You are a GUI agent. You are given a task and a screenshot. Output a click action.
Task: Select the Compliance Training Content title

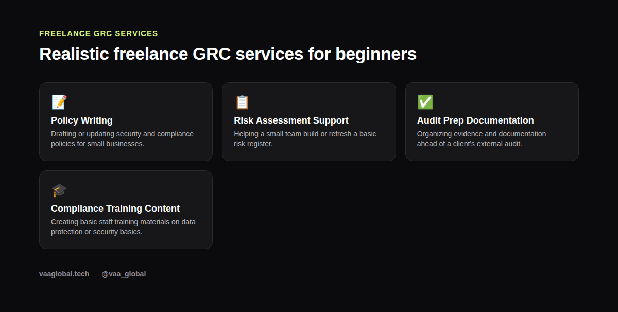(115, 209)
